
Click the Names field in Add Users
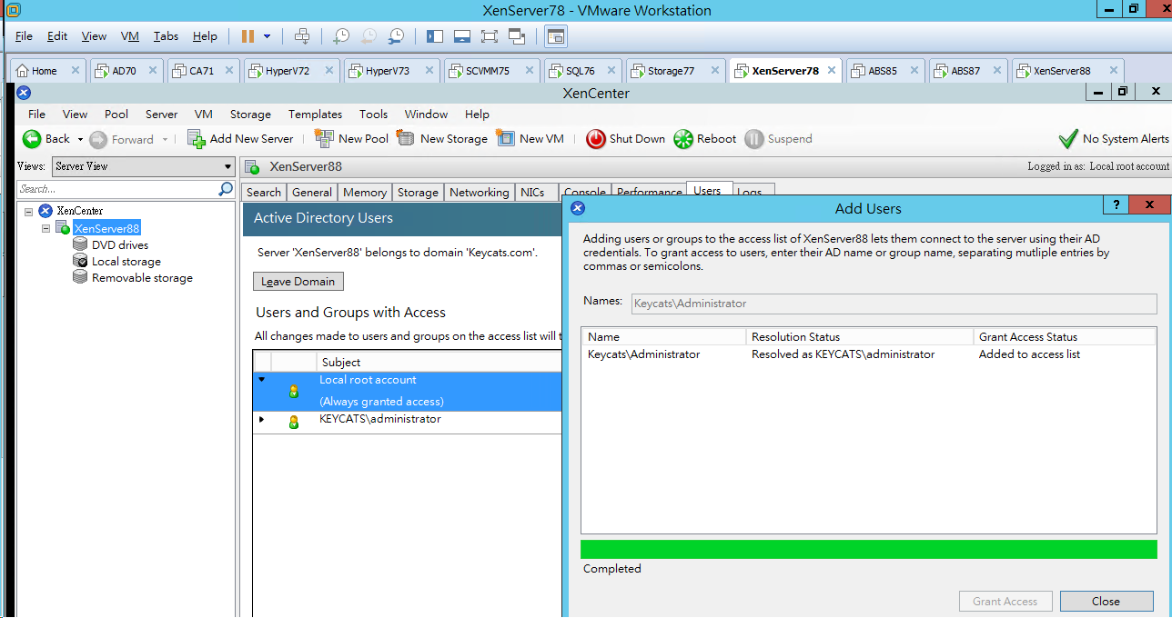[x=893, y=304]
